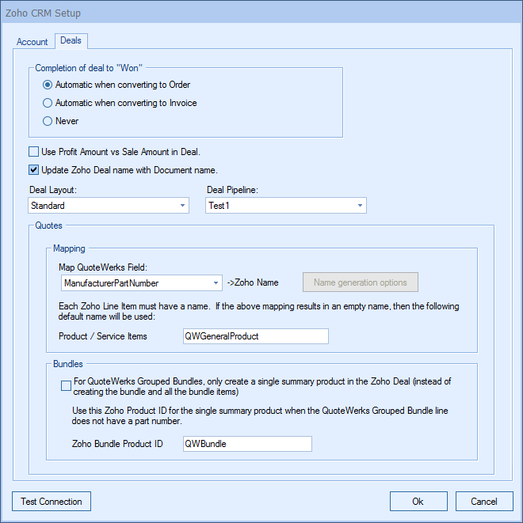Screen dimensions: 523x523
Task: Enable 'Use Profit Amount vs Sale Amount' checkbox
Action: coord(34,152)
